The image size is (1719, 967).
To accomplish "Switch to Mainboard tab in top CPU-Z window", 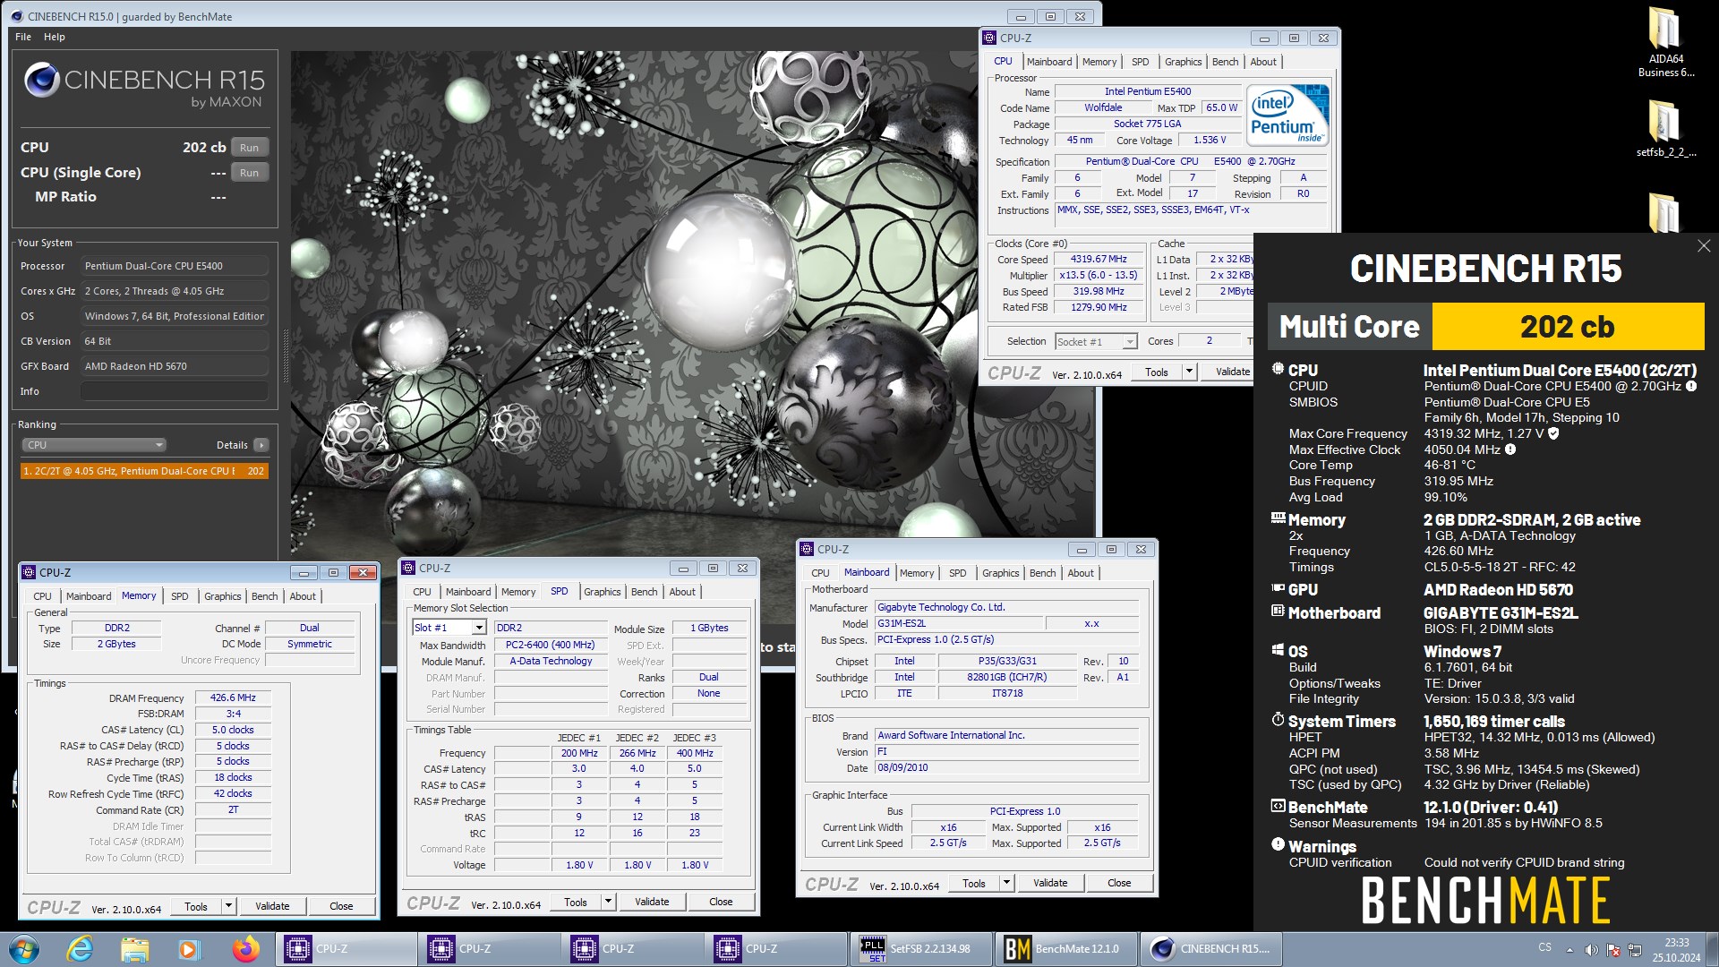I will coord(1048,62).
